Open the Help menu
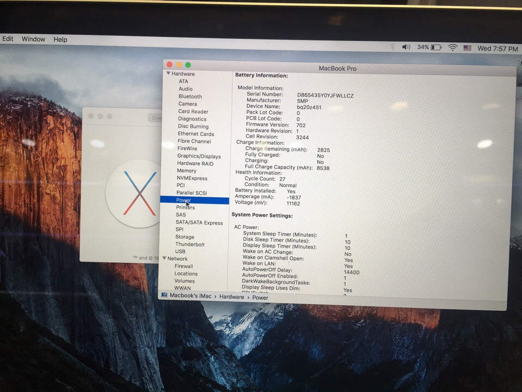The image size is (522, 392). point(60,39)
